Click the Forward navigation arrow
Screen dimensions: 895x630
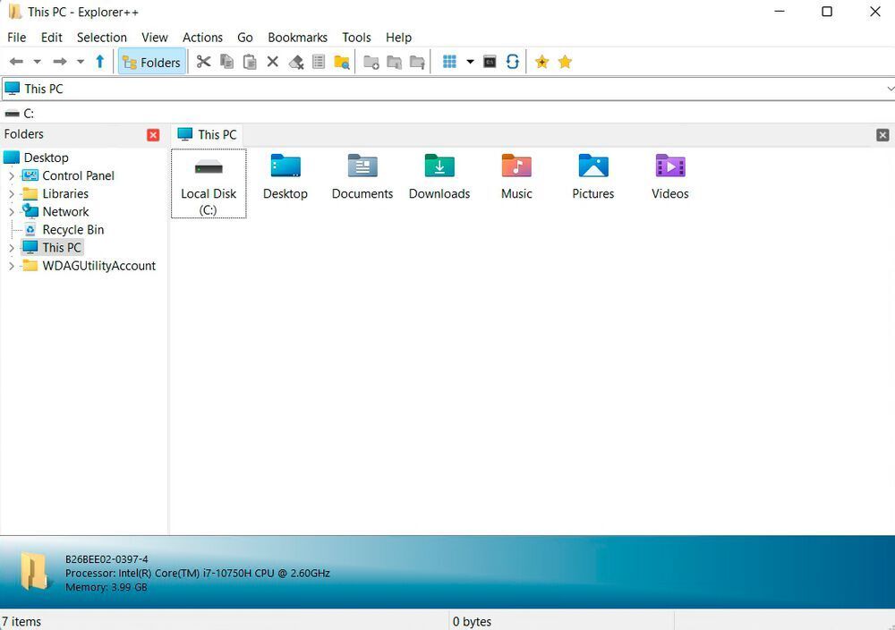60,62
